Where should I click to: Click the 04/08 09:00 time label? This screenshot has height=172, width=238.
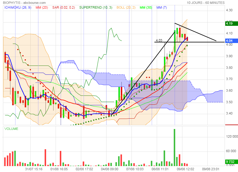[x=109, y=169]
